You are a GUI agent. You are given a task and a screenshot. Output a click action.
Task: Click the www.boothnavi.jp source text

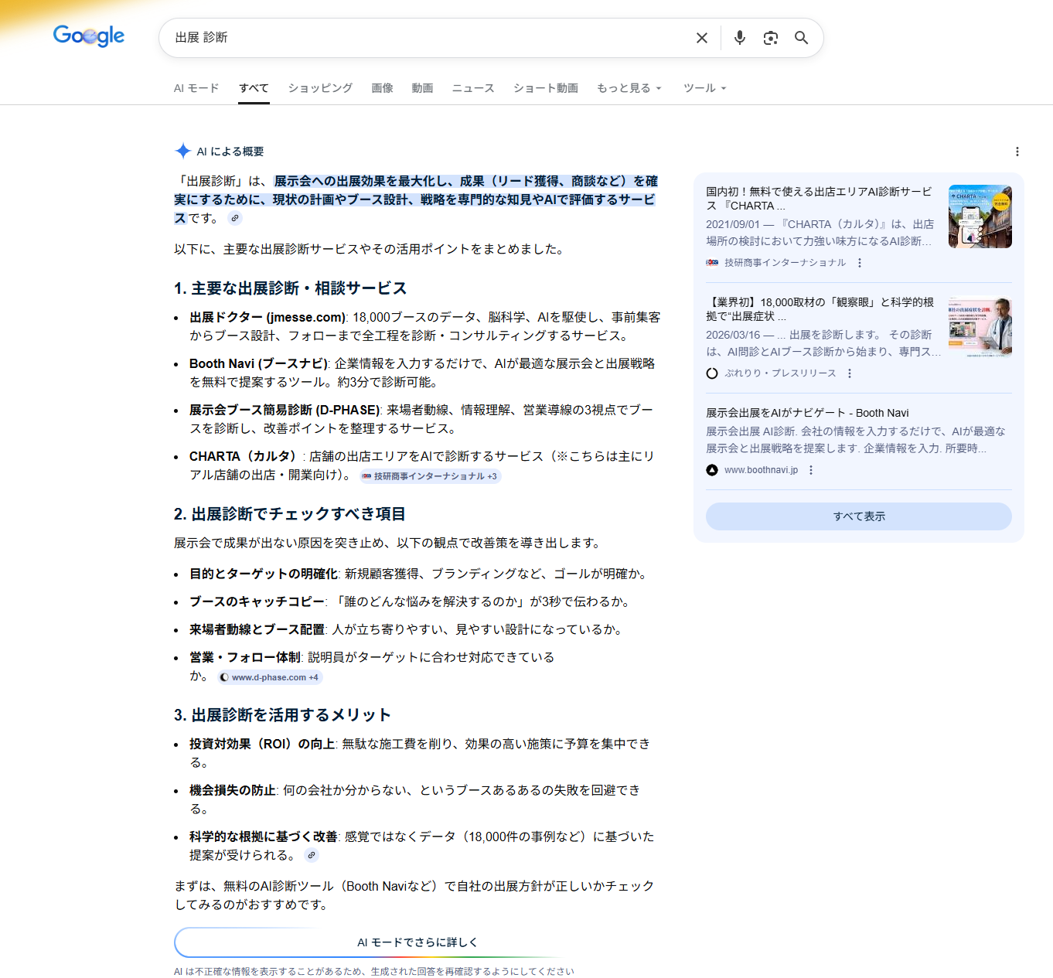761,470
